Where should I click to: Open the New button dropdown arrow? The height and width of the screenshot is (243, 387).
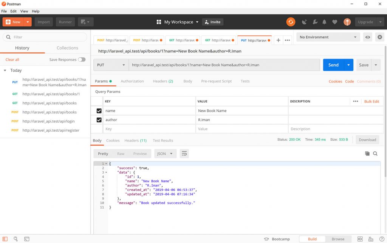tap(28, 22)
